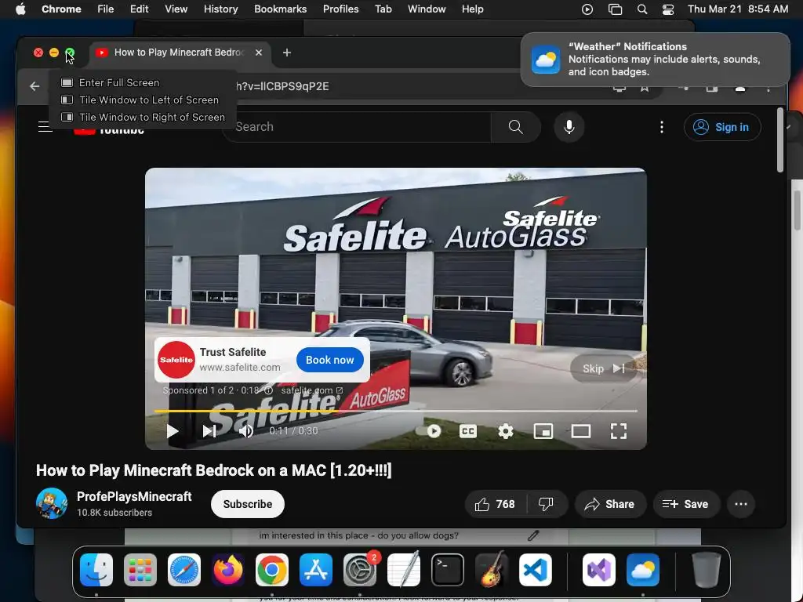803x602 pixels.
Task: Sign in to YouTube
Action: click(x=722, y=127)
